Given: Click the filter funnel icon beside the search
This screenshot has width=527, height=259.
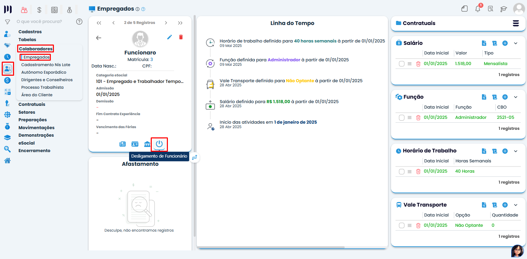Looking at the screenshot, I should click(x=7, y=22).
